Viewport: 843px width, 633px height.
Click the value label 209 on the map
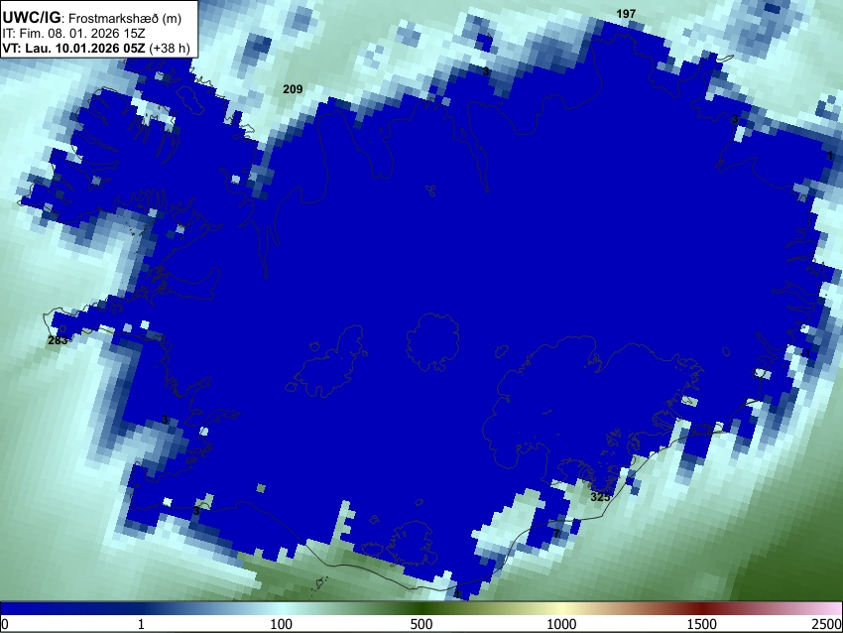click(293, 89)
